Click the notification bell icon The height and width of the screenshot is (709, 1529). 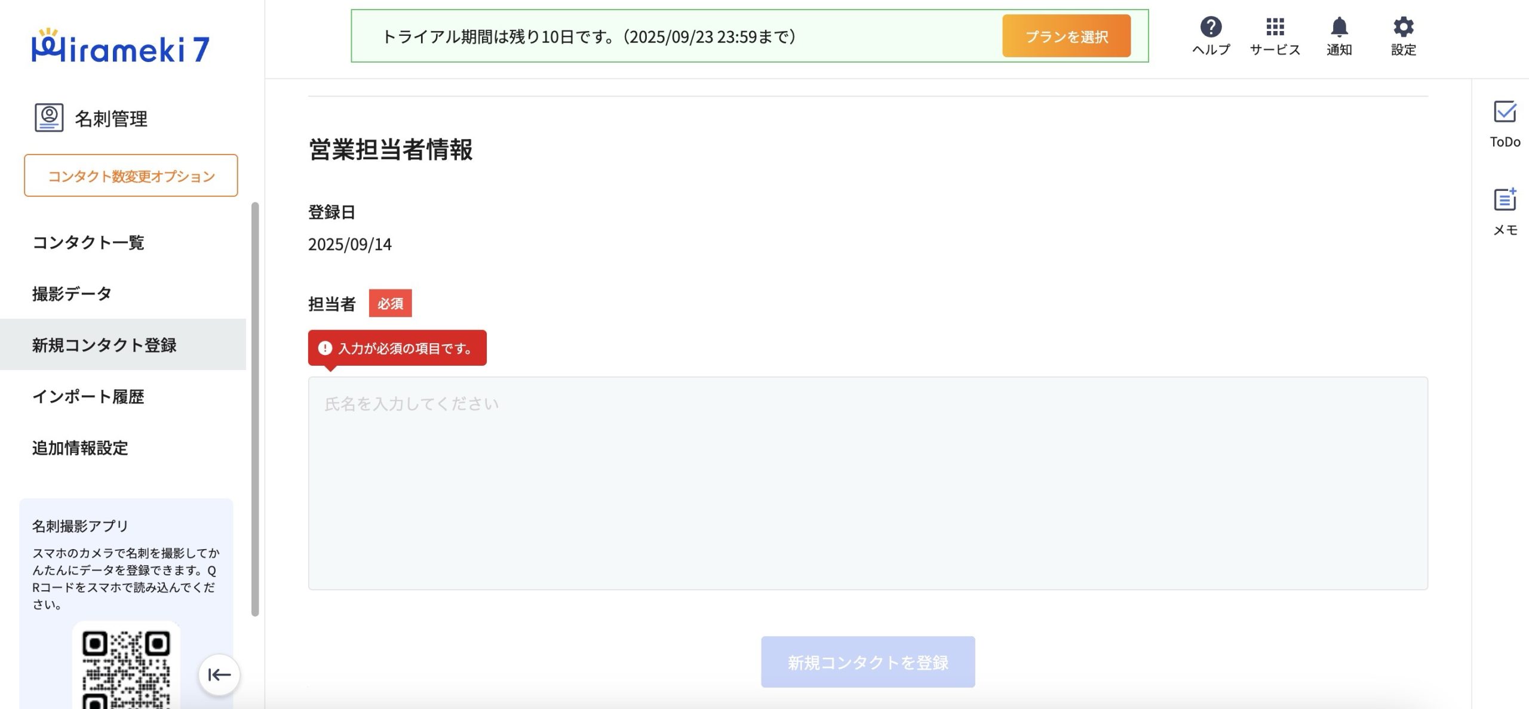1339,27
